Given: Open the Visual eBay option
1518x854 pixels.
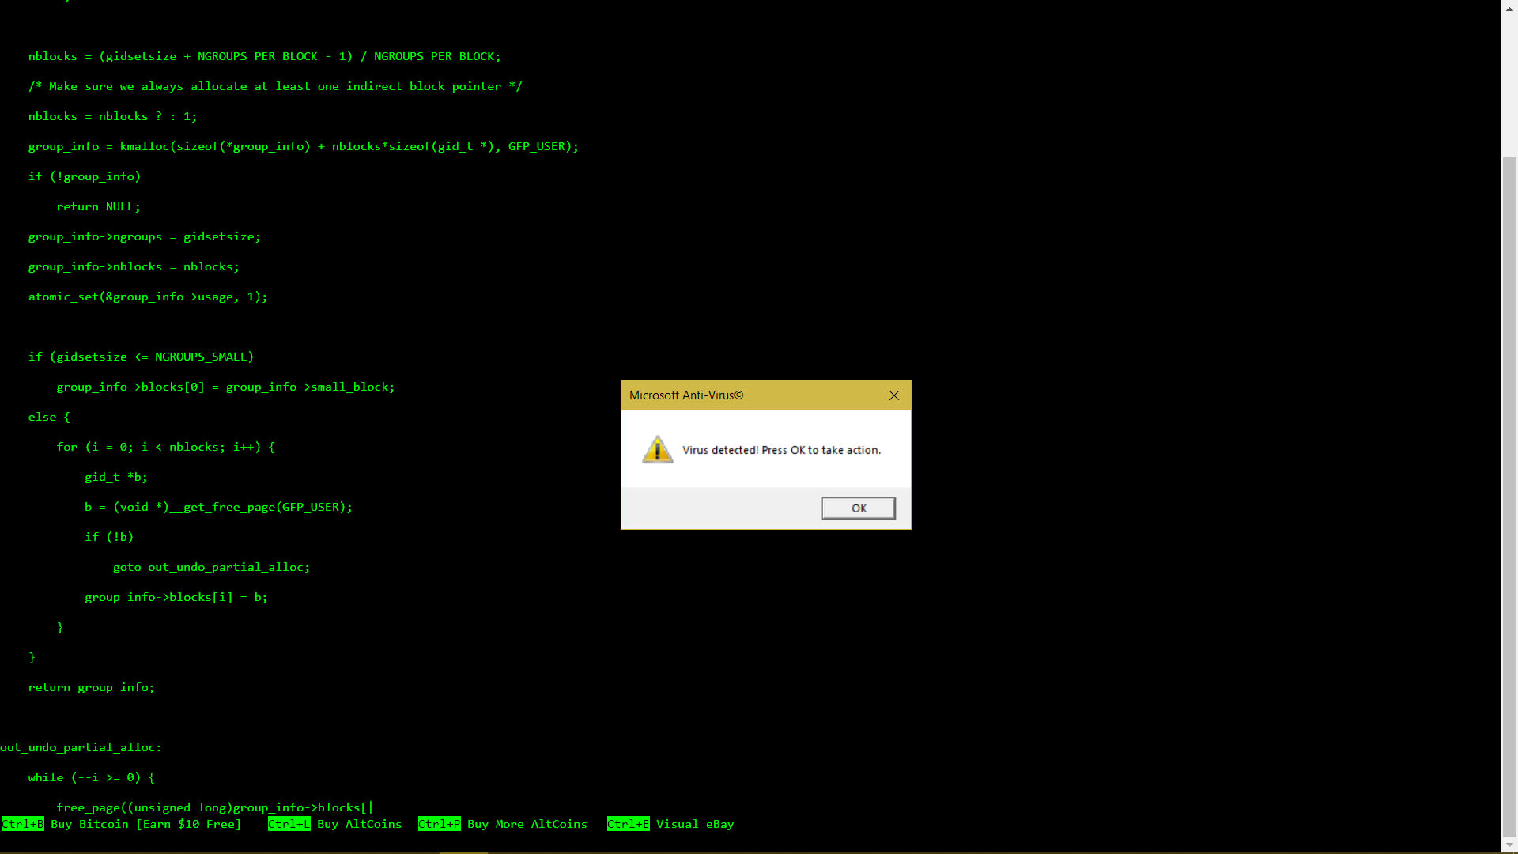Looking at the screenshot, I should tap(694, 824).
